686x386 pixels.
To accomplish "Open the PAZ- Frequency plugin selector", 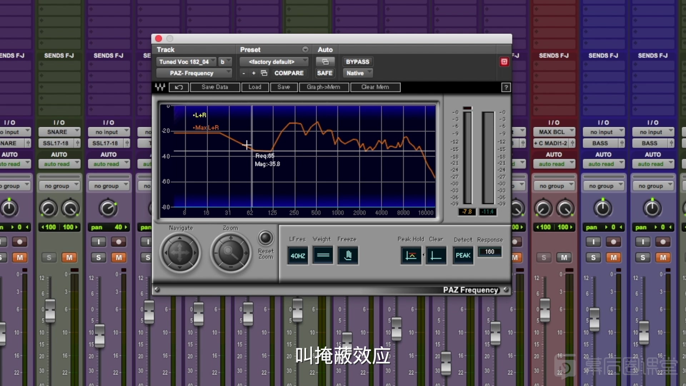I will (x=194, y=73).
